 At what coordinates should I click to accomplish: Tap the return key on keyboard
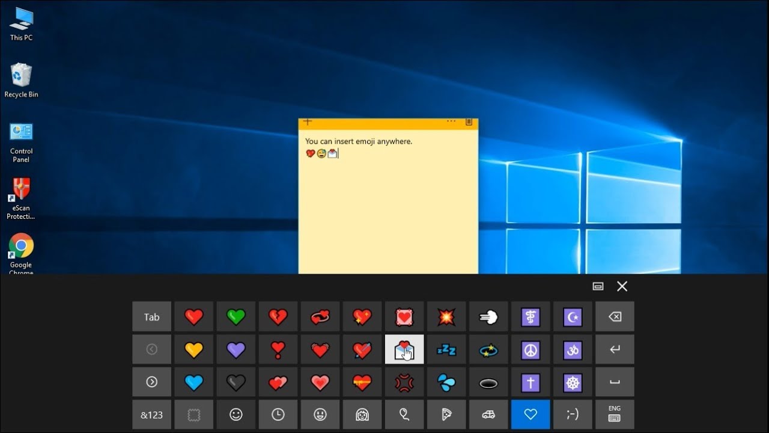(614, 349)
